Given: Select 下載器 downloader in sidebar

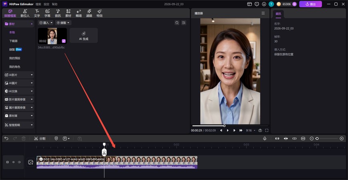Looking at the screenshot, I should click(13, 41).
